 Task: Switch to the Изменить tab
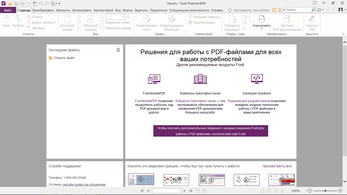(x=63, y=10)
